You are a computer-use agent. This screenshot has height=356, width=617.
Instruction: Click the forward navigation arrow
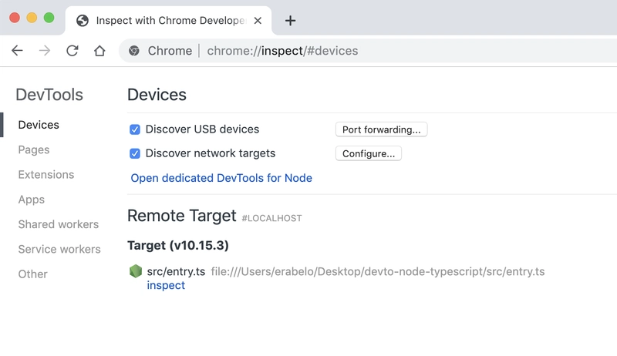(45, 51)
